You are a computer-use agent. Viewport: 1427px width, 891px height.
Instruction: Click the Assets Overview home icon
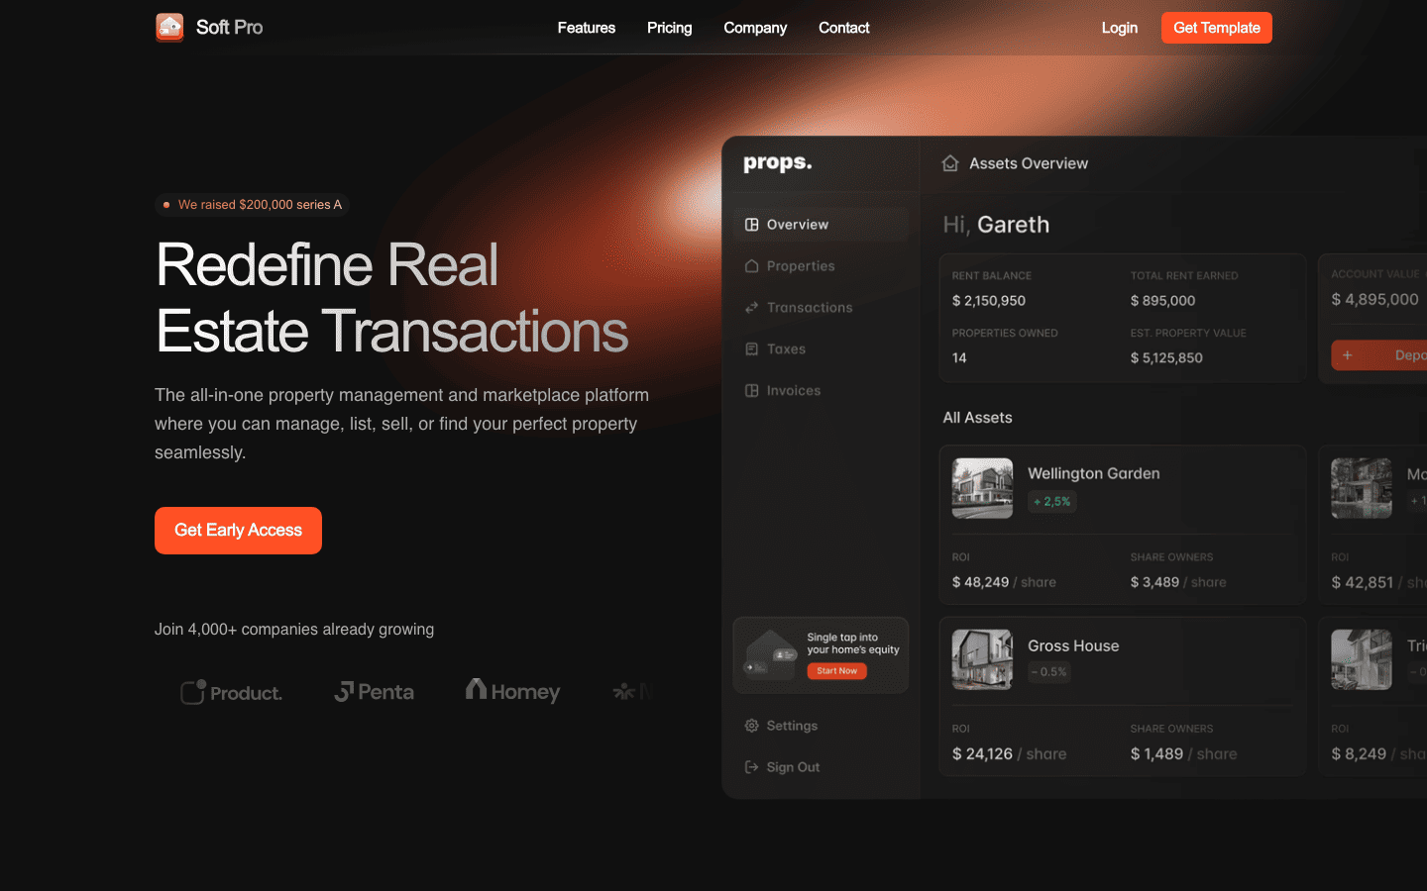pos(950,163)
